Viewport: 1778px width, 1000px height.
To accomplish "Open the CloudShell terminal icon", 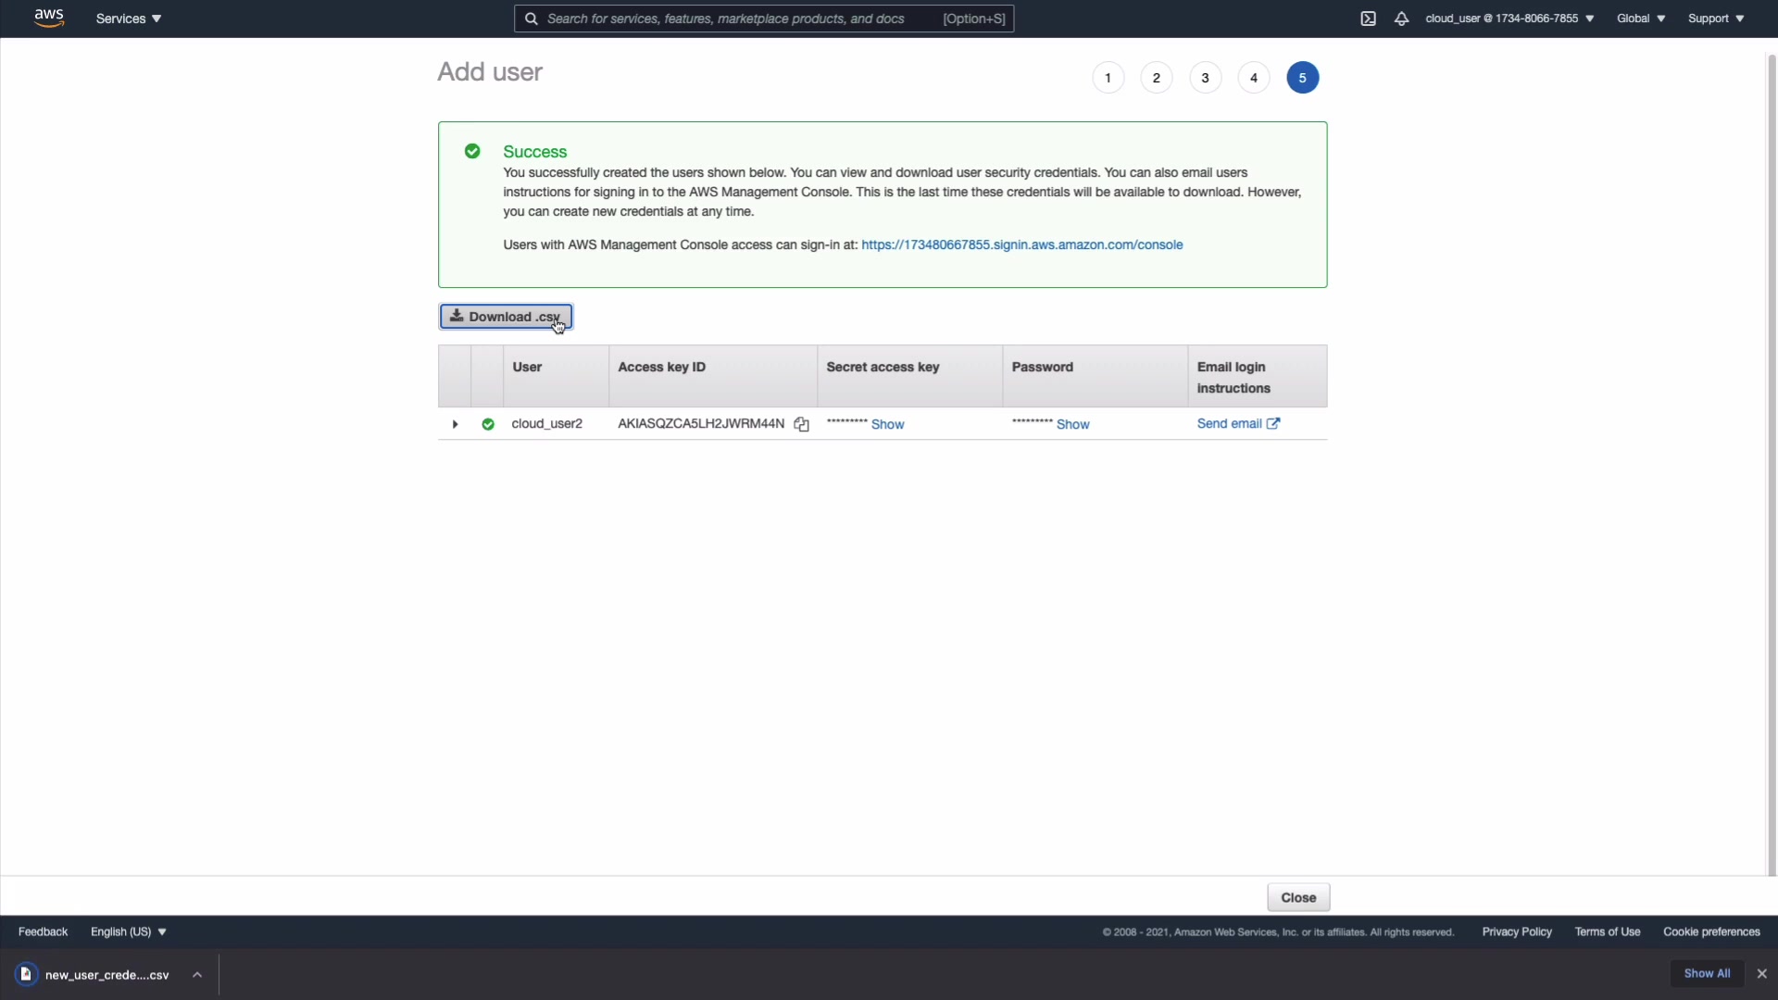I will [1368, 19].
